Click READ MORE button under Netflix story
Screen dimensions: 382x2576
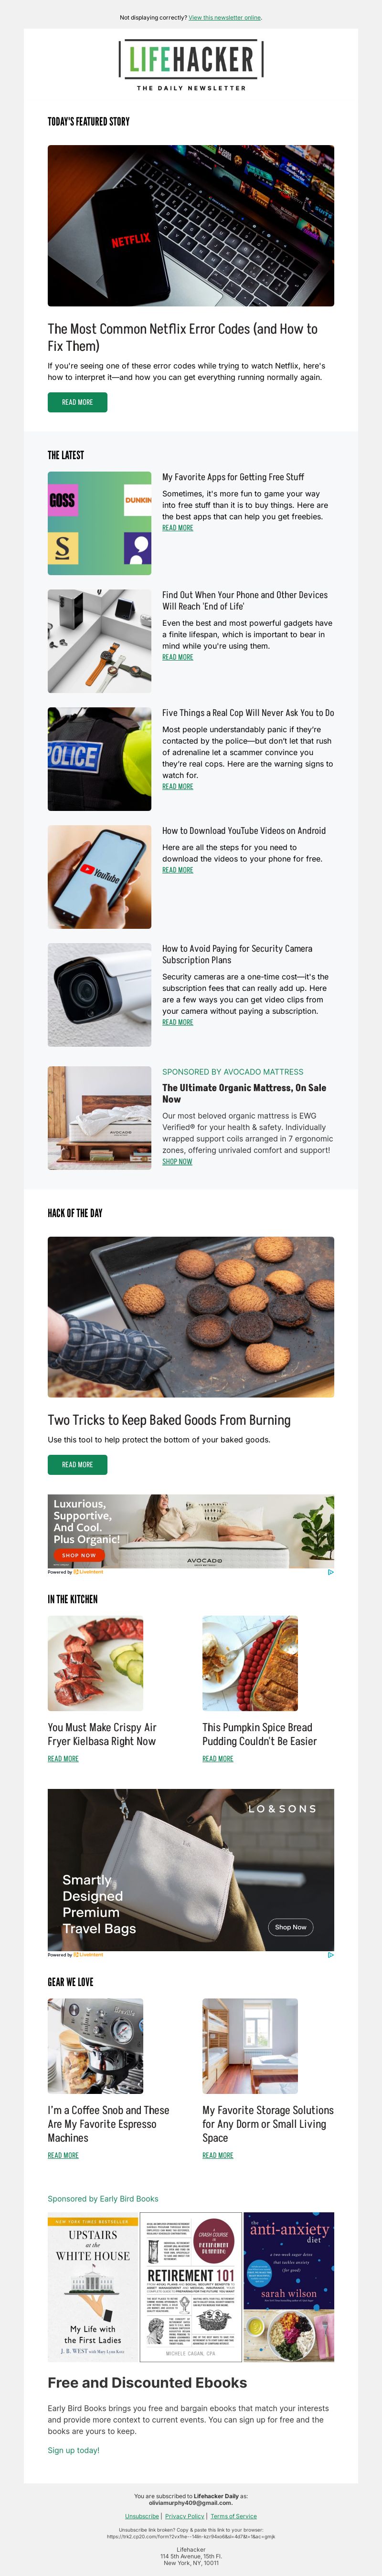pos(77,402)
